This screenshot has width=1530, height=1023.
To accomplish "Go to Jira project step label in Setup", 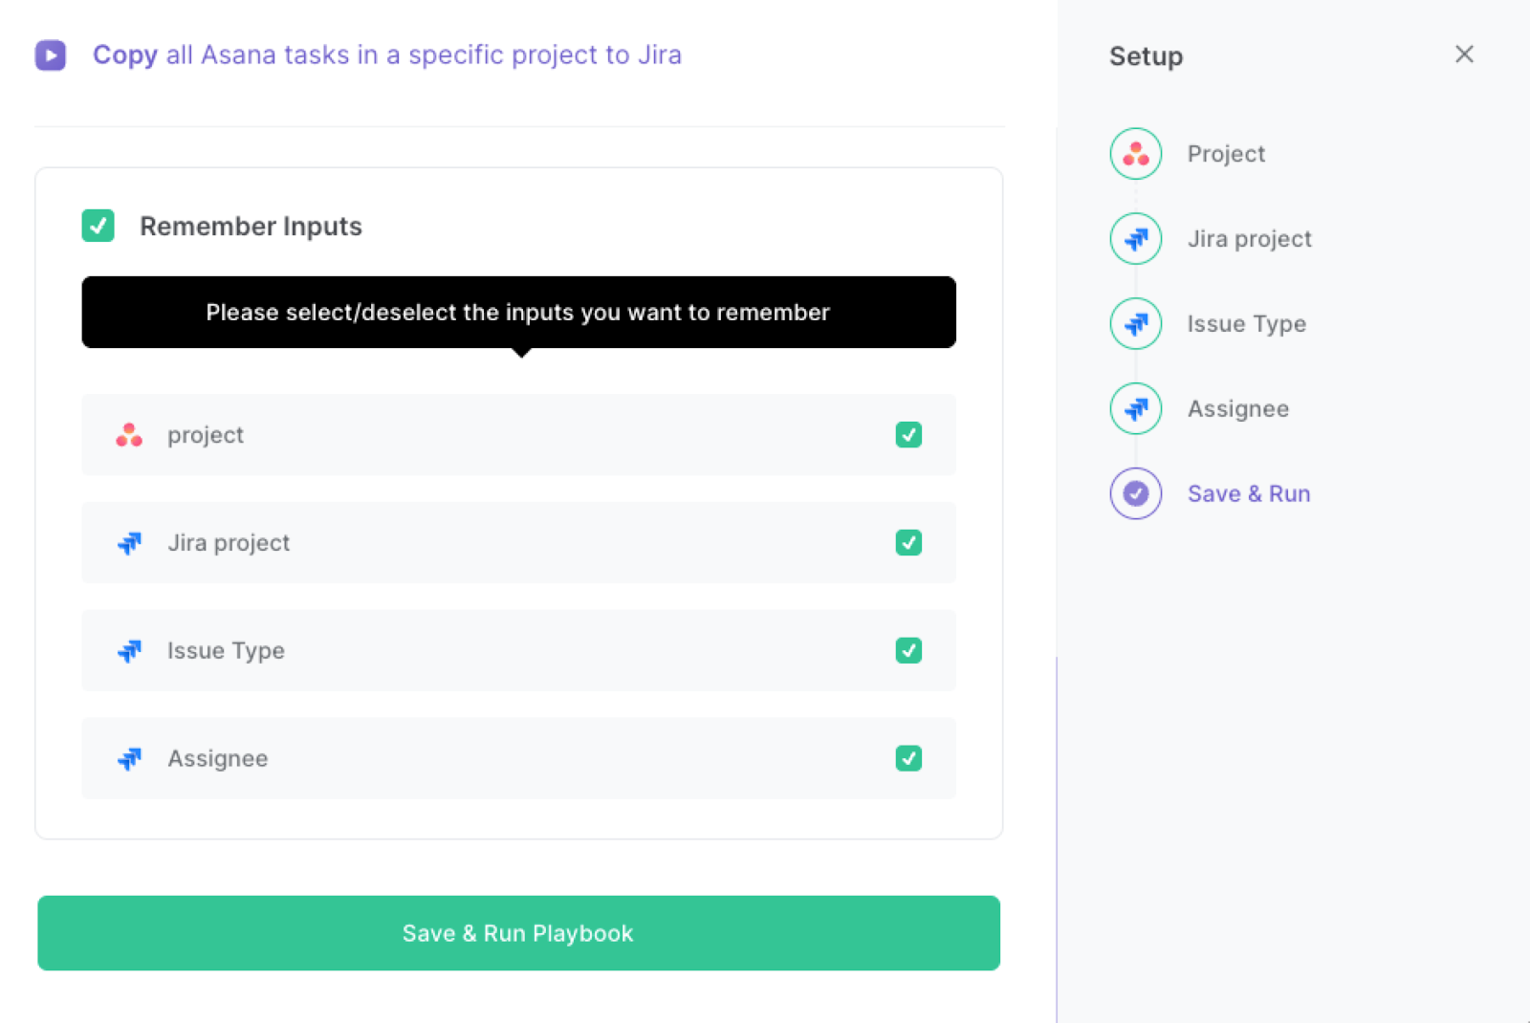I will (x=1250, y=239).
